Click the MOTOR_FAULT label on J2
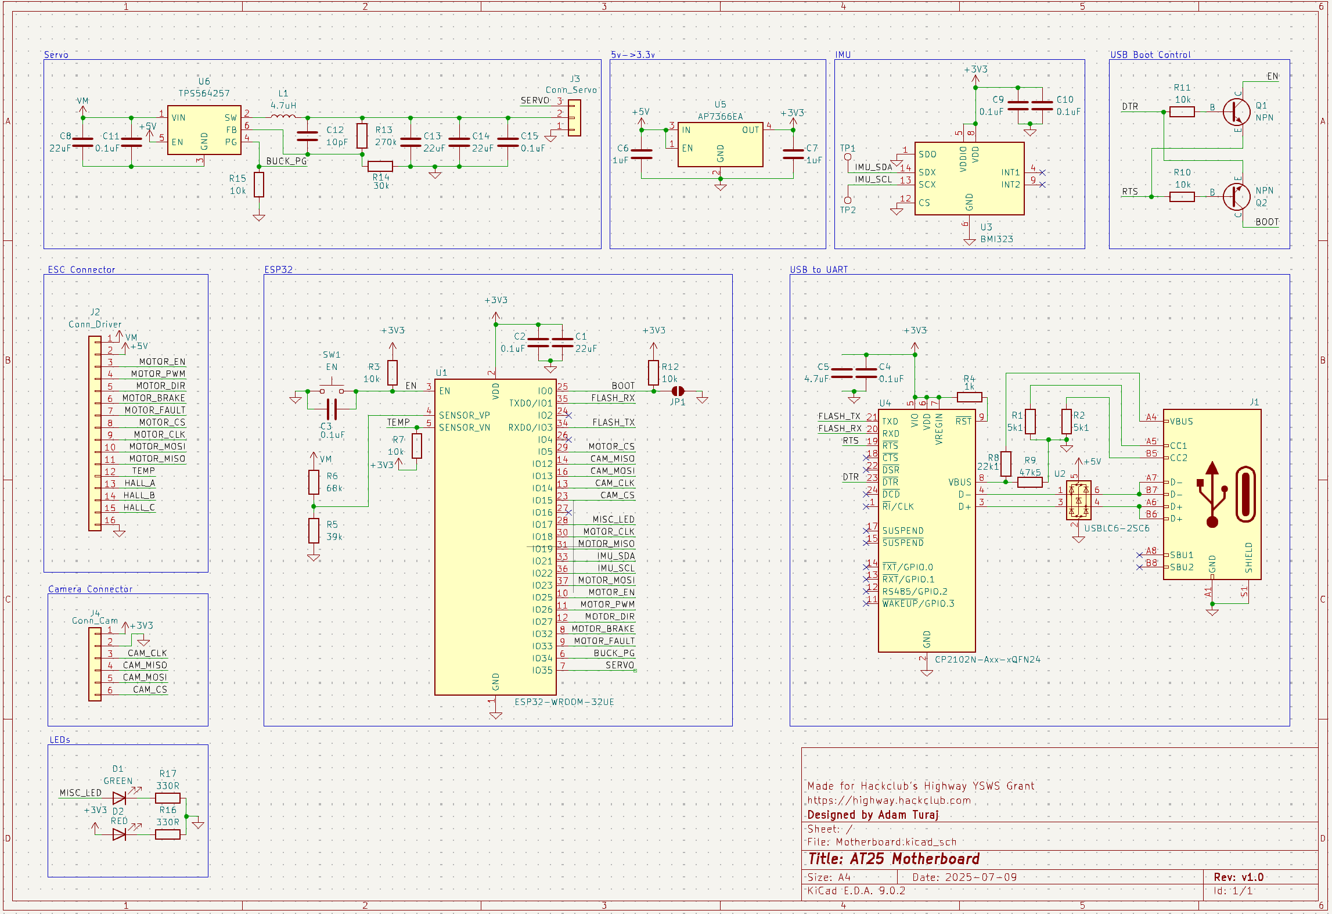Screen dimensions: 1332x914 (155, 410)
